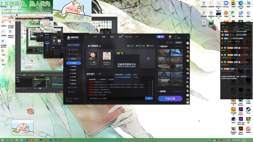Collapse the 地图选择 map selection section
This screenshot has width=253, height=142.
(x=159, y=46)
